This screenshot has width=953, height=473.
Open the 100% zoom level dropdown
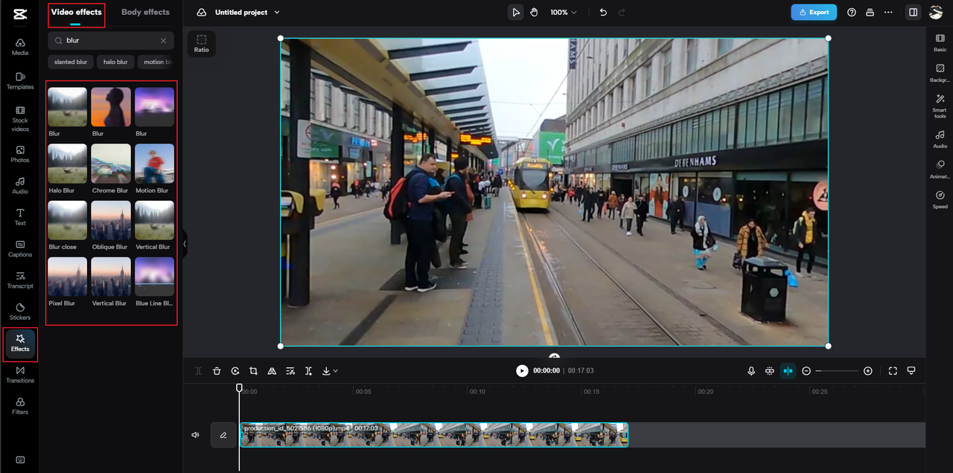(x=564, y=12)
